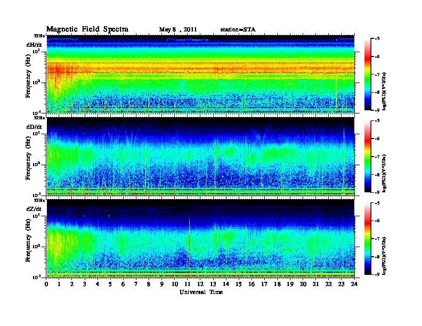The image size is (422, 326).
Task: Select the 'dZ/dt' panel label
Action: point(34,209)
